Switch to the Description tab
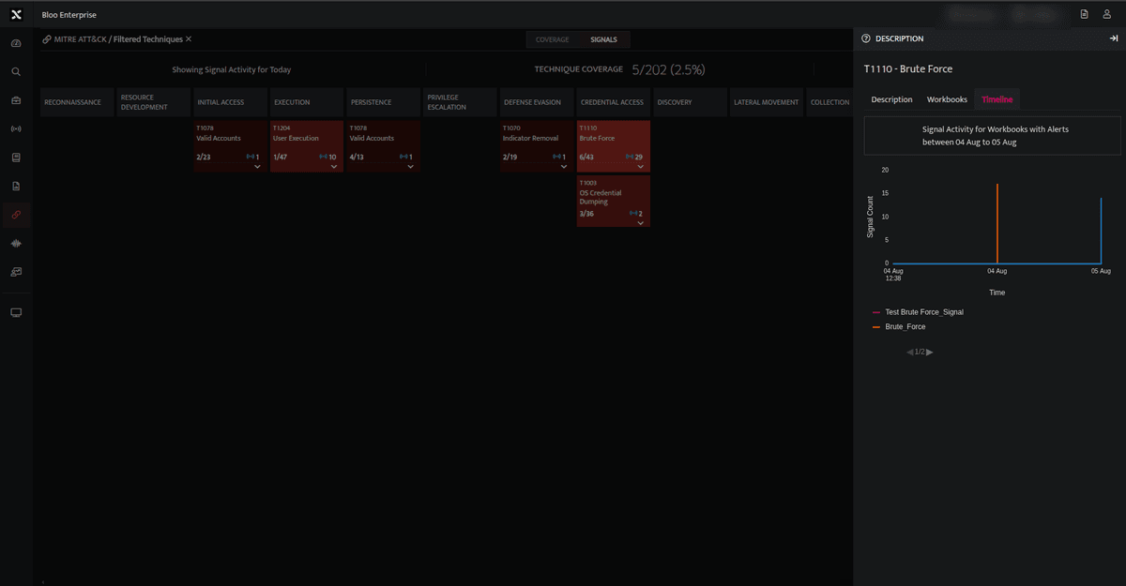Image resolution: width=1126 pixels, height=586 pixels. pos(891,99)
